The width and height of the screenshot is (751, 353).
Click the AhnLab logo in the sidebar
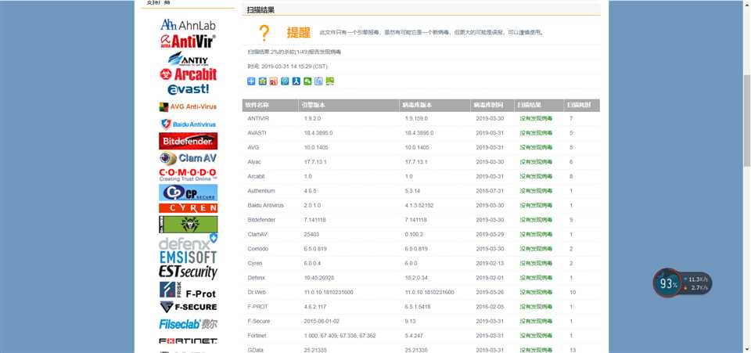189,24
